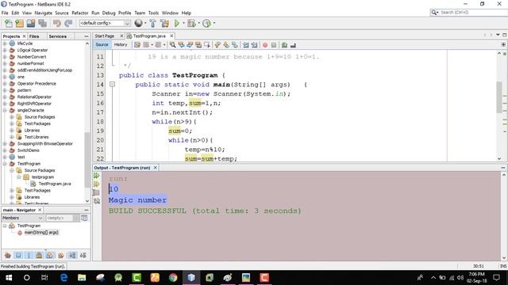The height and width of the screenshot is (285, 508).
Task: Open the Windows Start menu
Action: [9, 278]
